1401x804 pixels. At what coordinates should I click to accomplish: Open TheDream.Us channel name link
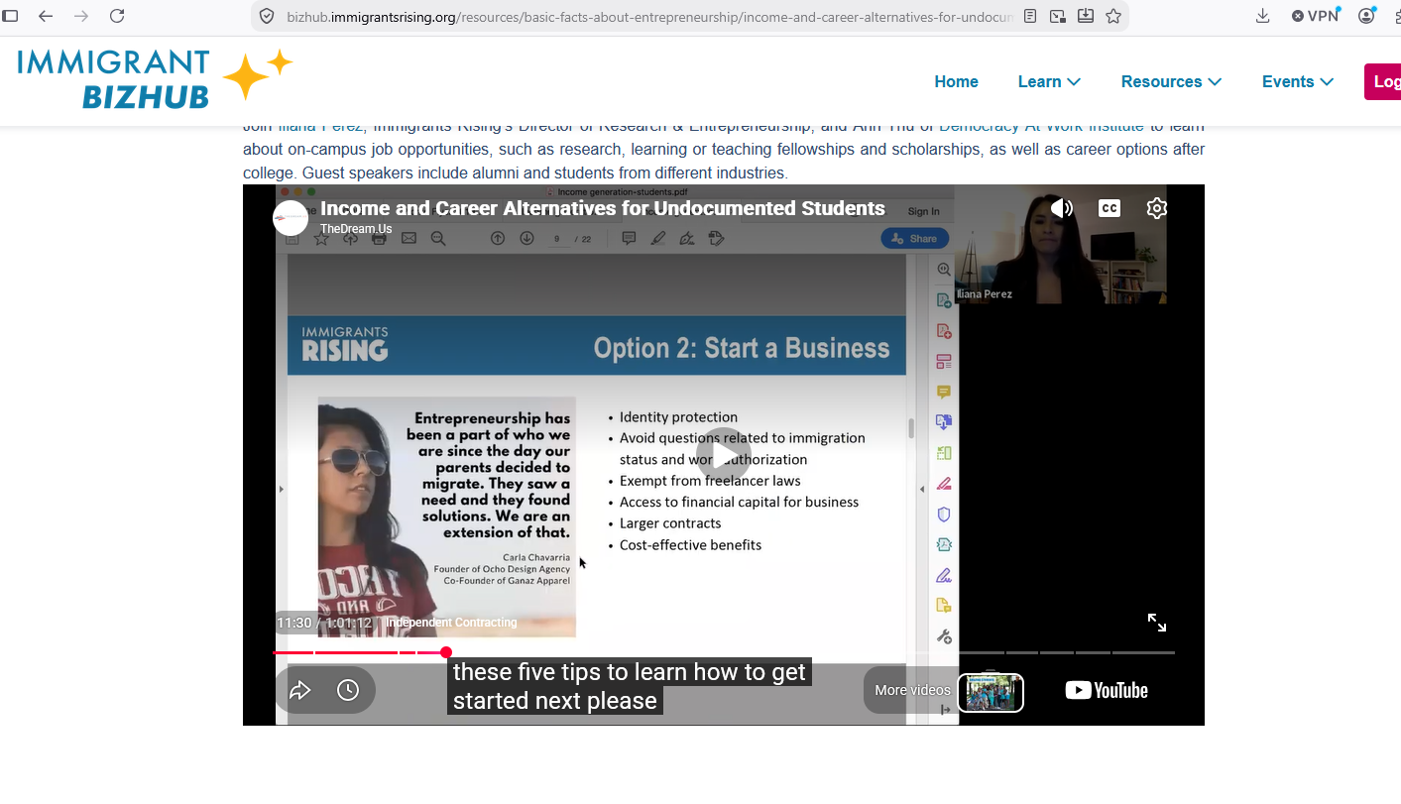pyautogui.click(x=356, y=229)
